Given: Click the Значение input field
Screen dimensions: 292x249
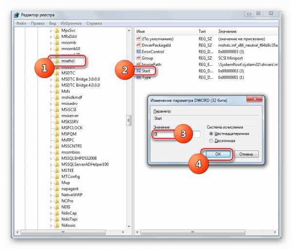Looking at the screenshot, I should coord(177,134).
